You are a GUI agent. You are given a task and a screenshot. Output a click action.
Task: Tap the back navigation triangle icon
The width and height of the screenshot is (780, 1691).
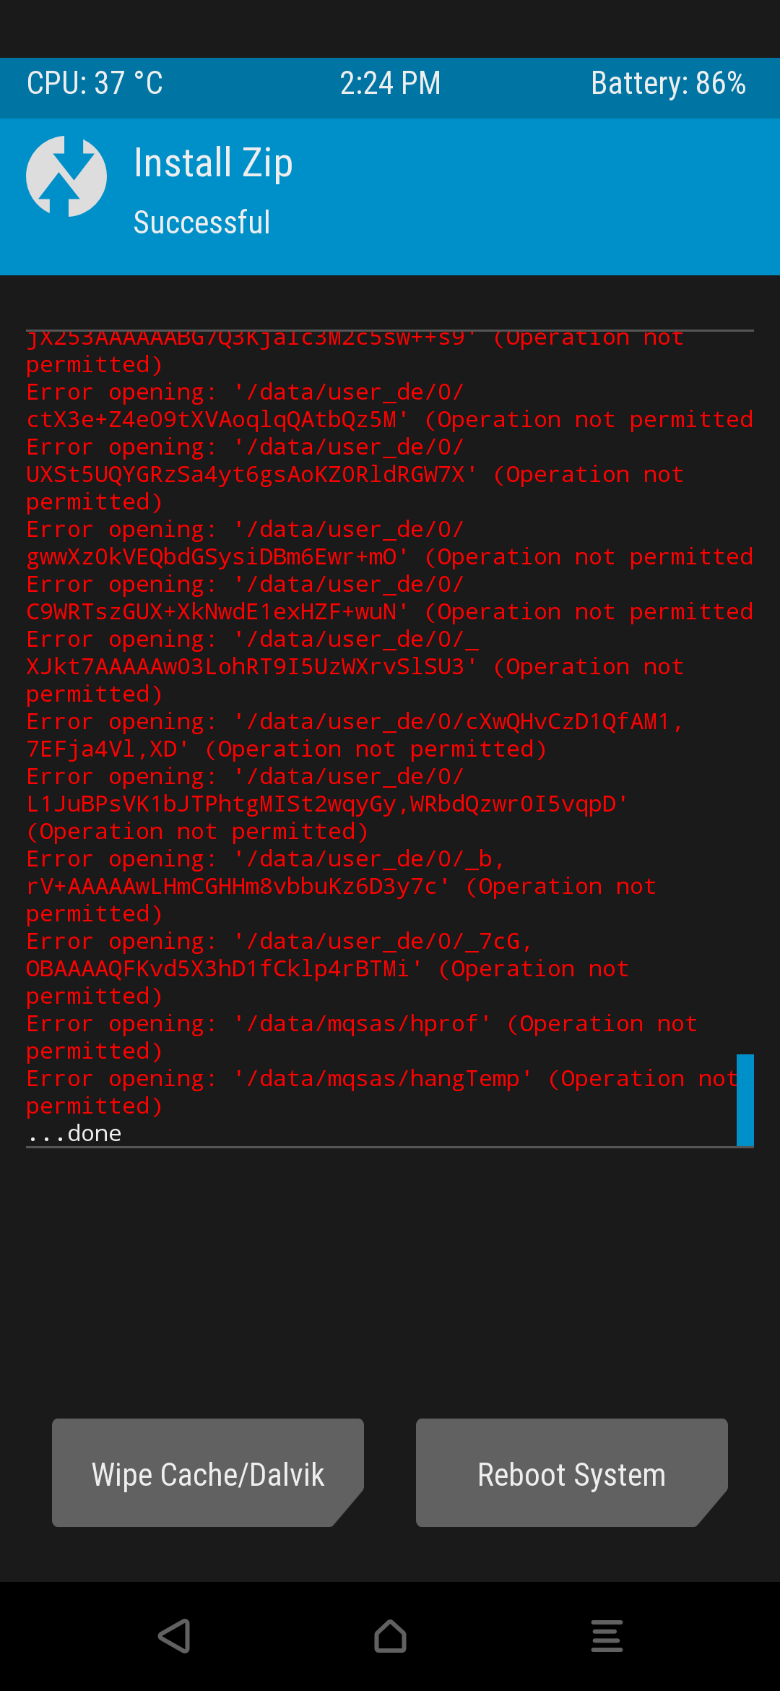(x=174, y=1636)
